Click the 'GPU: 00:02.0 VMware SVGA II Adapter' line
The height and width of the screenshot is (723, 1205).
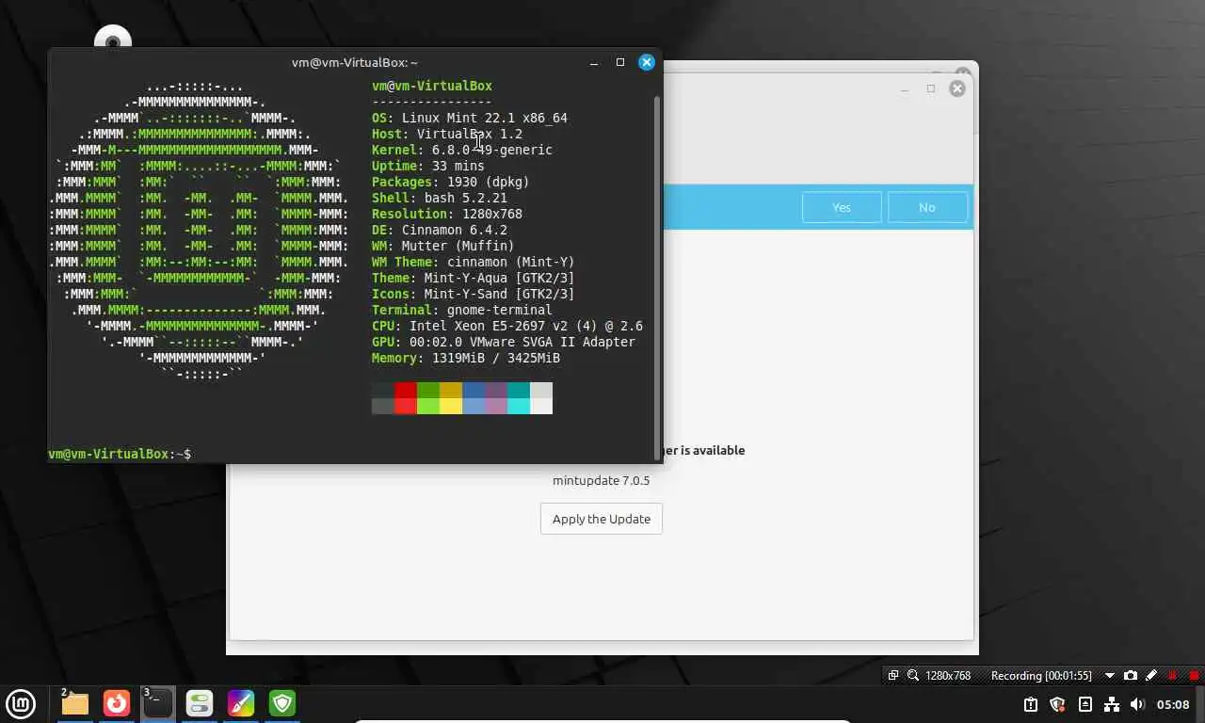[504, 342]
